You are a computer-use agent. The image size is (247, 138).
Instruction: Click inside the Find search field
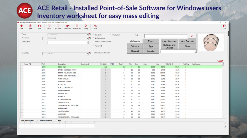tap(166, 36)
